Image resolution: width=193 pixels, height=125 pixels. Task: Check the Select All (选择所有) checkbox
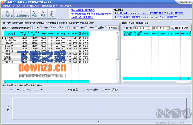tap(96, 28)
